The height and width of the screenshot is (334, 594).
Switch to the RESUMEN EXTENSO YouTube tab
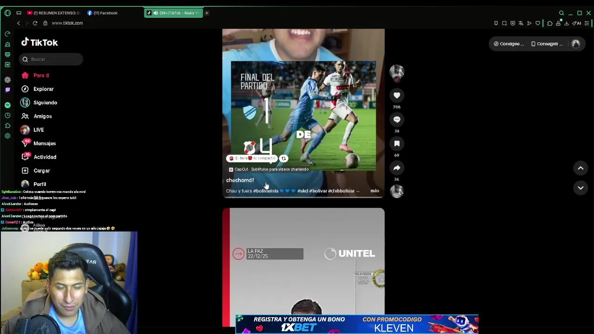(53, 13)
